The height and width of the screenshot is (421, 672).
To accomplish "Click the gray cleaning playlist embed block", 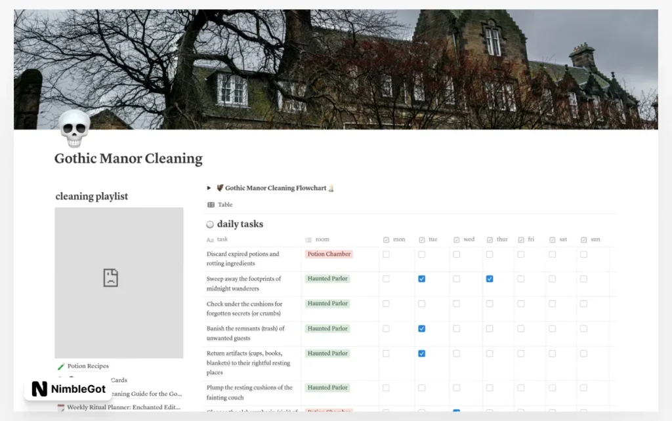I will (x=119, y=283).
